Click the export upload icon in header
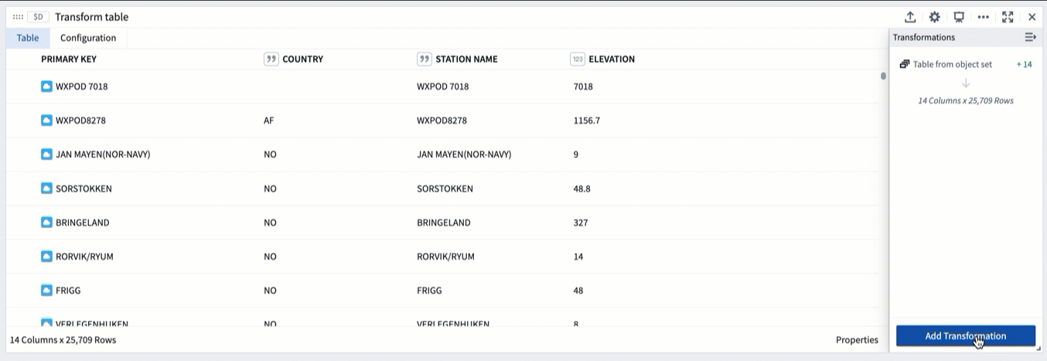1047x361 pixels. pyautogui.click(x=910, y=17)
